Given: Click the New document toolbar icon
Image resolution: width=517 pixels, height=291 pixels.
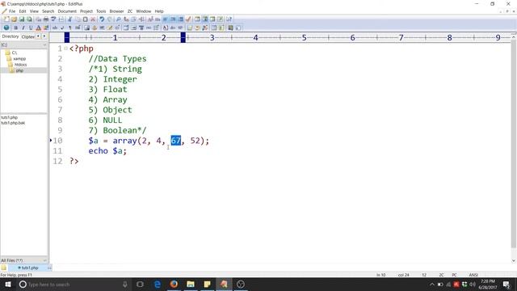Looking at the screenshot, I should [6, 19].
